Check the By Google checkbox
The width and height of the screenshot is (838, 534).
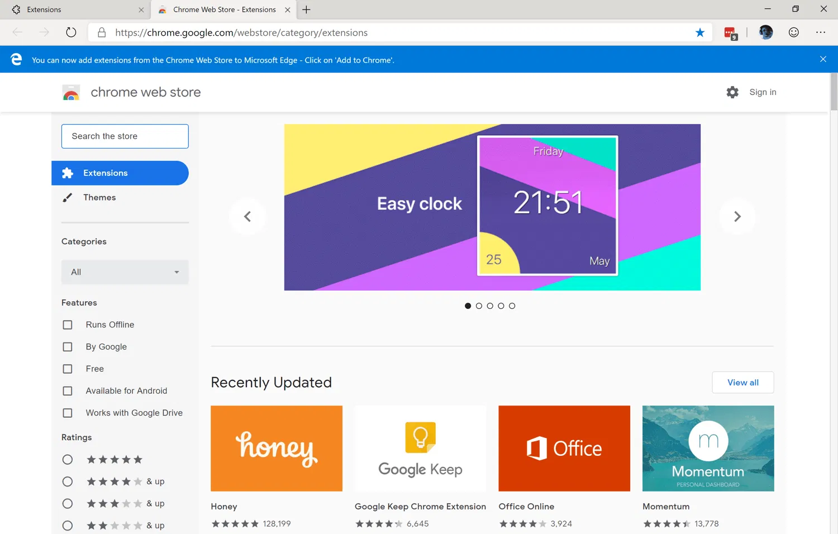click(67, 346)
